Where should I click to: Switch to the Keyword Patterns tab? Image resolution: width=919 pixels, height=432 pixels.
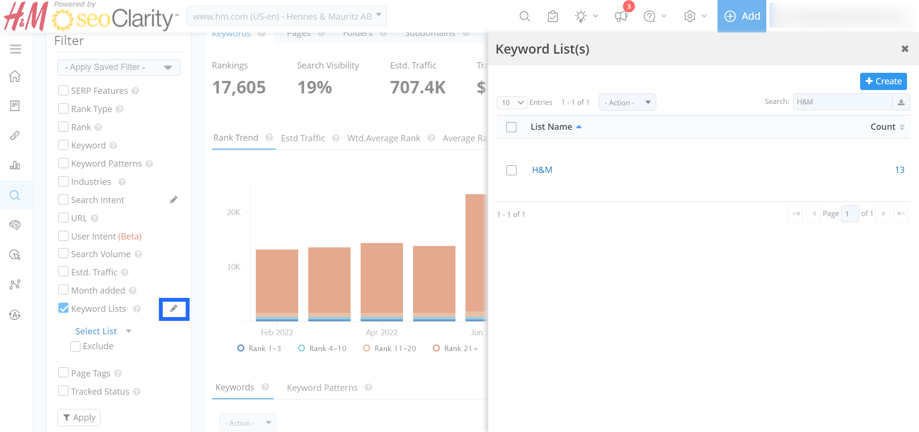pyautogui.click(x=322, y=388)
